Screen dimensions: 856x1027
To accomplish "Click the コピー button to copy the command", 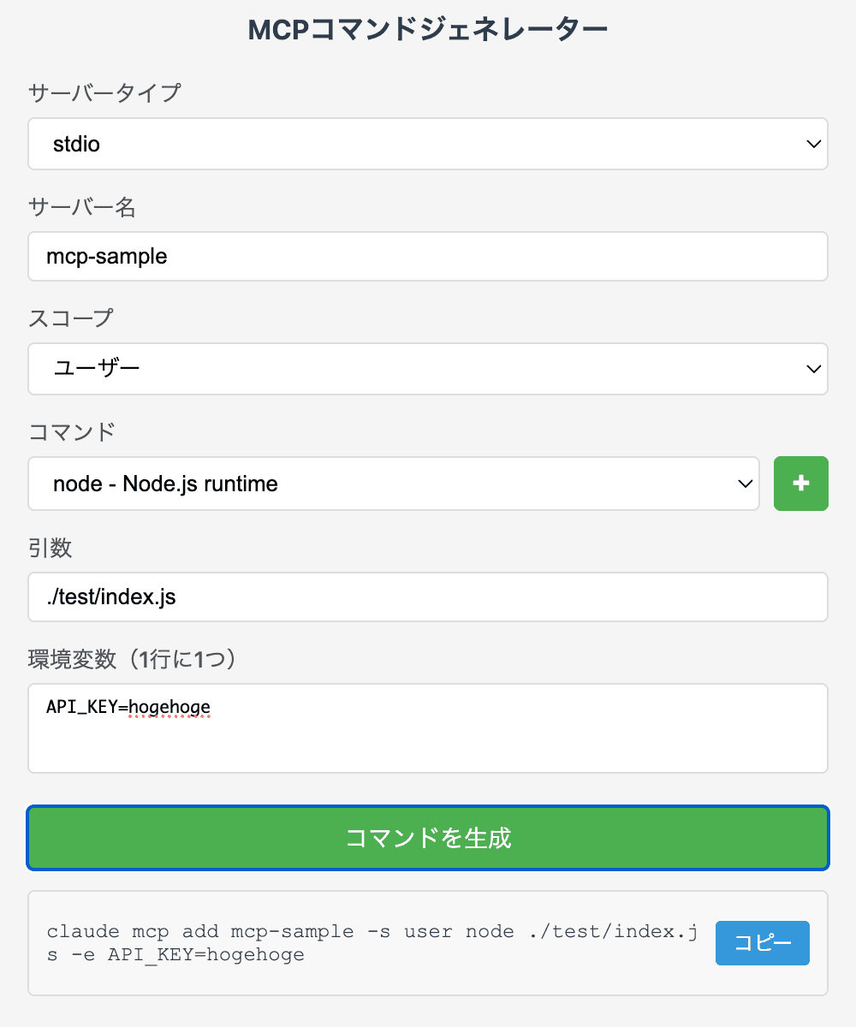I will (x=762, y=943).
